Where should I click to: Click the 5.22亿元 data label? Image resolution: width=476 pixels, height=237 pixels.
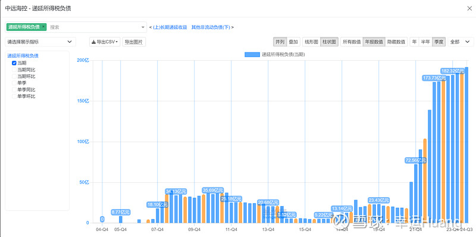tap(324, 215)
